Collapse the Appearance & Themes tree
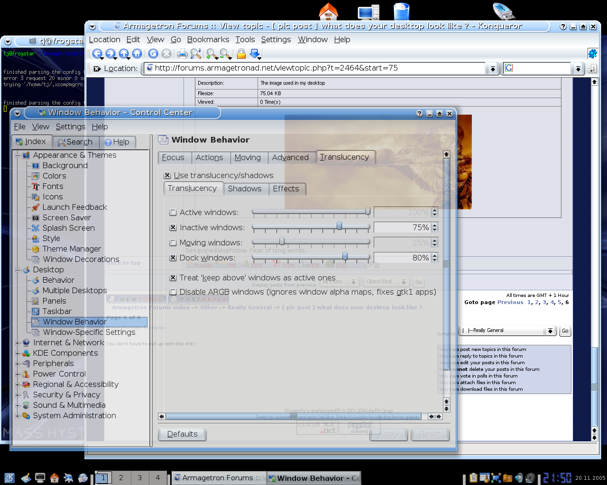Image resolution: width=607 pixels, height=485 pixels. 18,155
